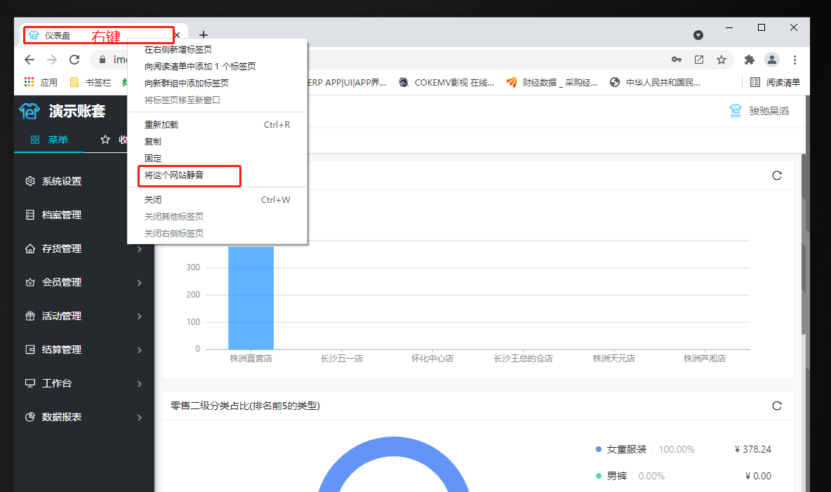
Task: Open the extensions puzzle icon
Action: click(x=750, y=60)
